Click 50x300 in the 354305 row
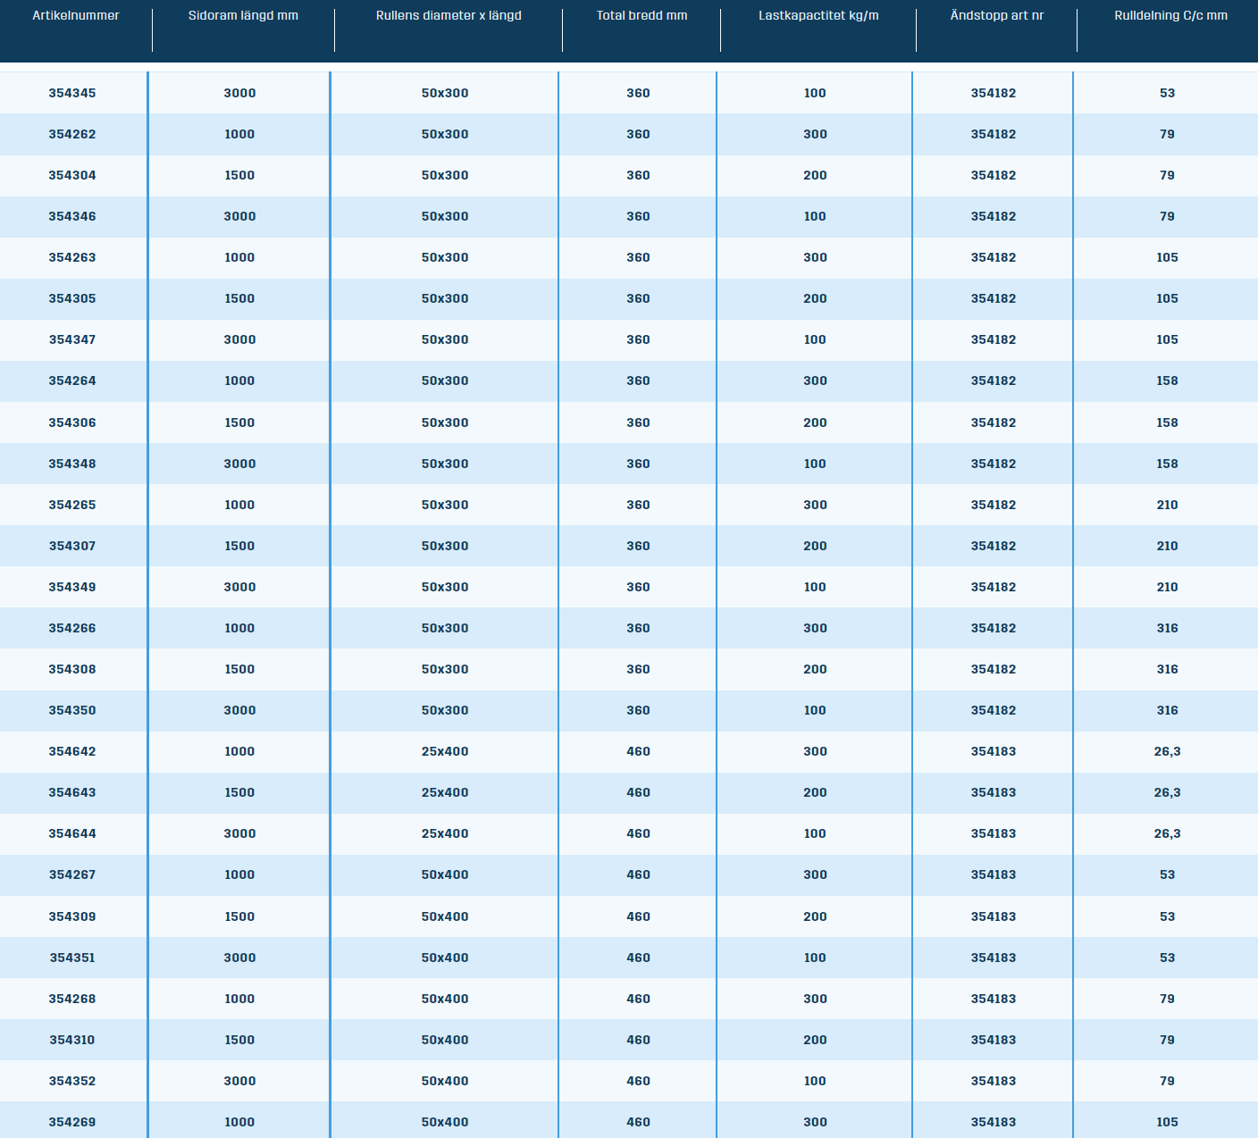Screen dimensions: 1258x1138 tap(445, 298)
